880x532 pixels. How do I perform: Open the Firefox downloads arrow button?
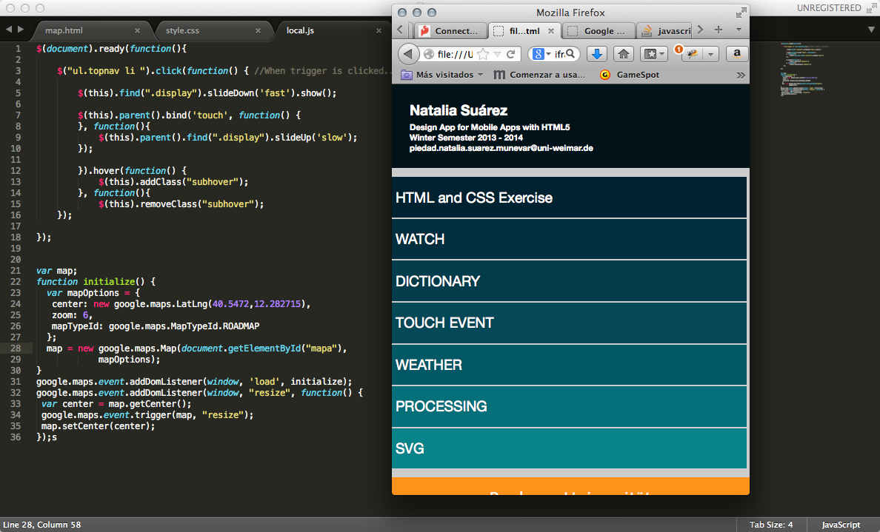pyautogui.click(x=598, y=54)
